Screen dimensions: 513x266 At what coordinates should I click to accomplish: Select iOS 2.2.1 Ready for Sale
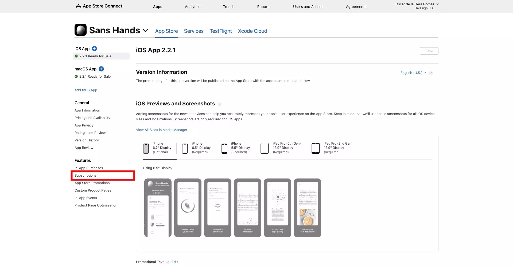[x=101, y=56]
